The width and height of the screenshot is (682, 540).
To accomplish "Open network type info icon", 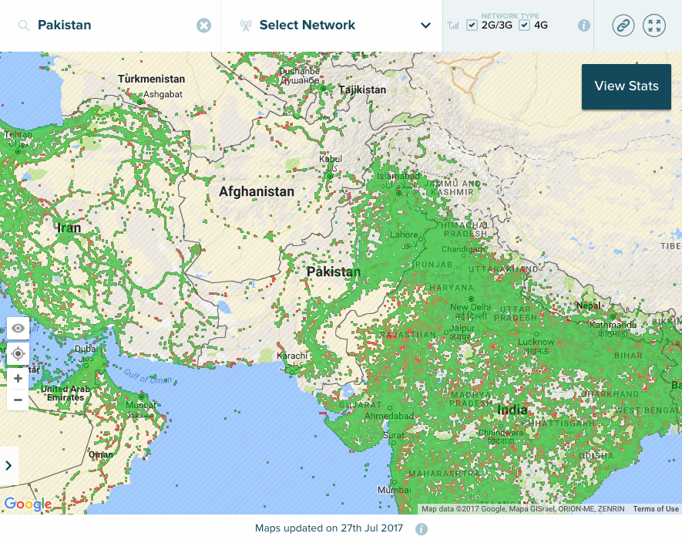I will 584,25.
